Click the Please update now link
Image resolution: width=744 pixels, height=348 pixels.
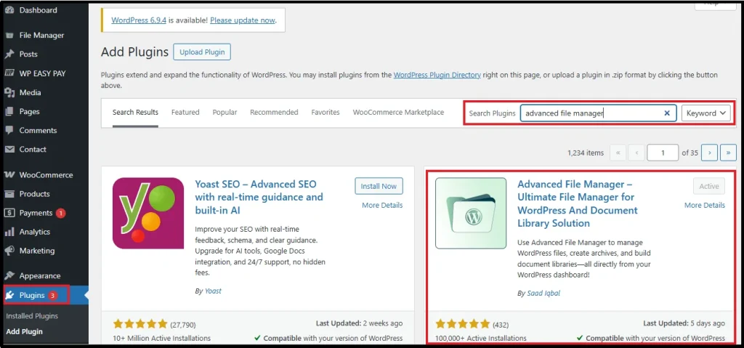[x=243, y=20]
